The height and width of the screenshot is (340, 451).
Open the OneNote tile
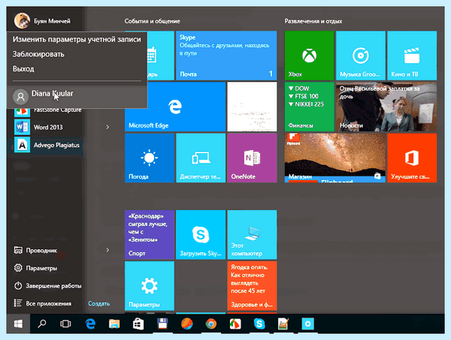point(252,158)
